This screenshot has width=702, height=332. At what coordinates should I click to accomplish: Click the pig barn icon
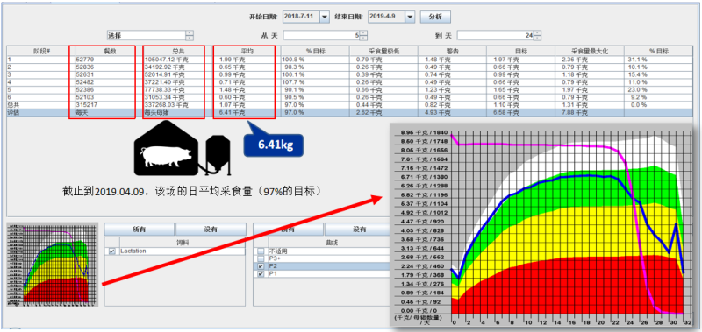tap(166, 148)
